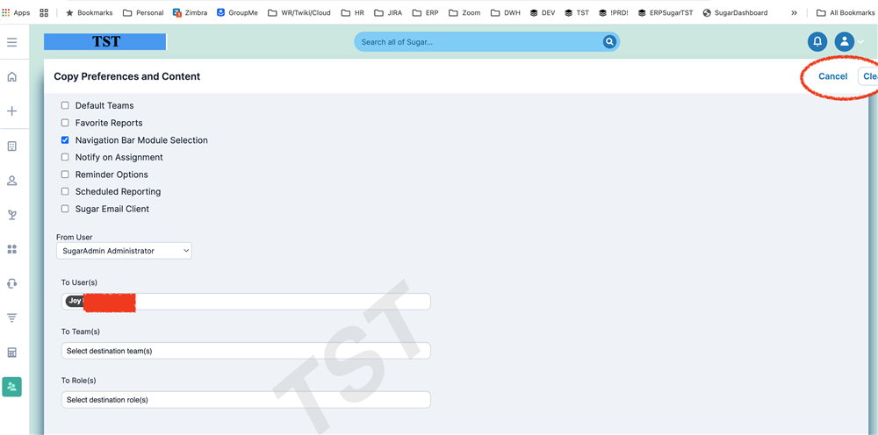Open the Contacts person sidebar icon

pos(12,181)
